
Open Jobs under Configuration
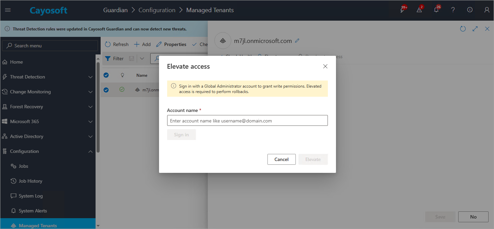(48, 166)
